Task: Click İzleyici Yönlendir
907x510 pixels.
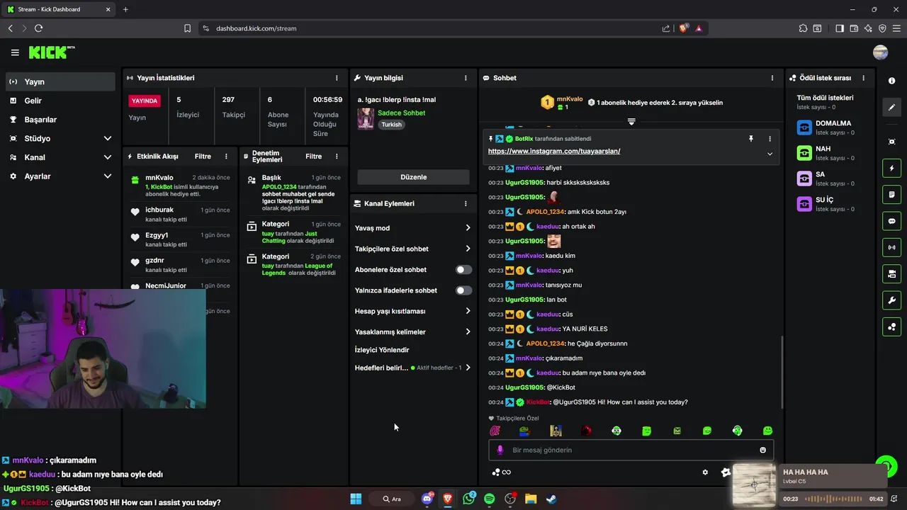Action: (x=382, y=350)
